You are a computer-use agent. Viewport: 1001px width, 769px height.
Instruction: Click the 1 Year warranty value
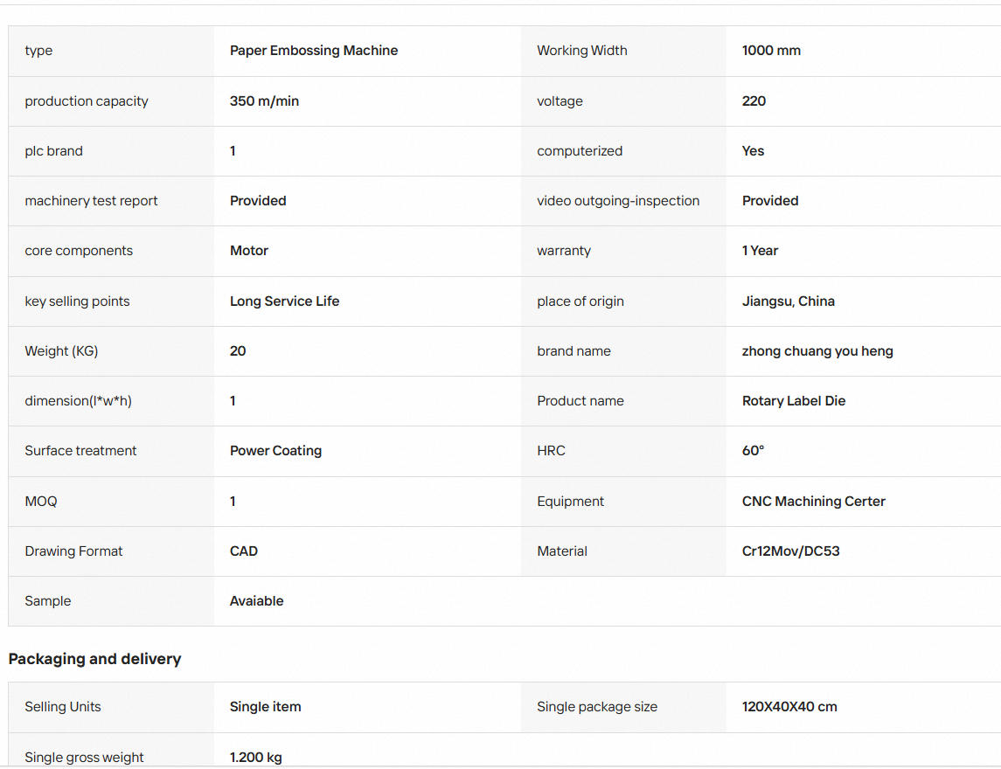(x=760, y=250)
